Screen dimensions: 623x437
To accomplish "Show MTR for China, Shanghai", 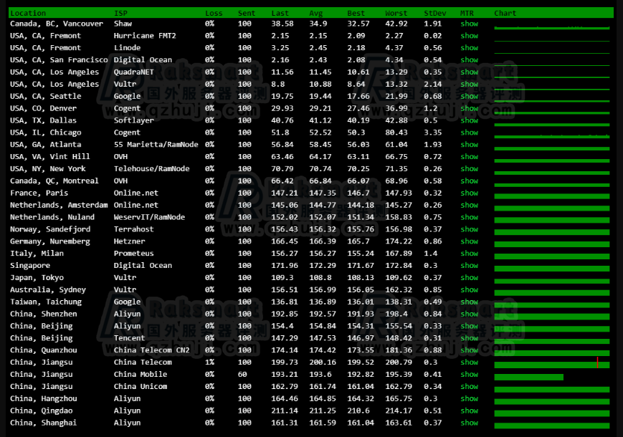I will click(x=470, y=423).
